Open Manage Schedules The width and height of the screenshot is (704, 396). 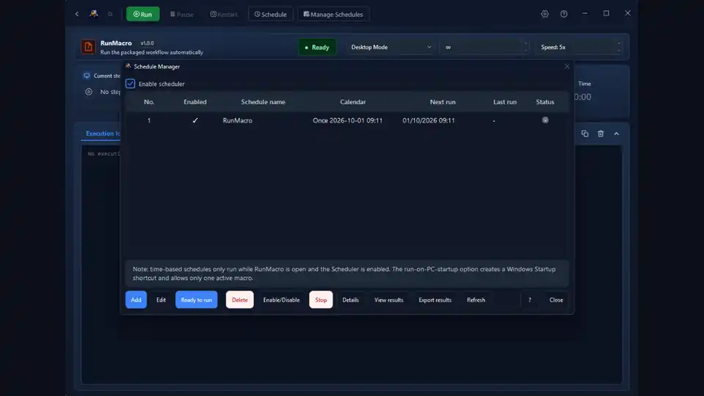(x=333, y=15)
